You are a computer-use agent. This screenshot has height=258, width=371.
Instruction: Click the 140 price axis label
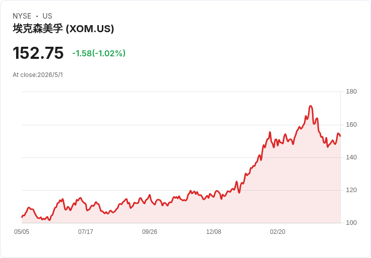tap(351, 157)
